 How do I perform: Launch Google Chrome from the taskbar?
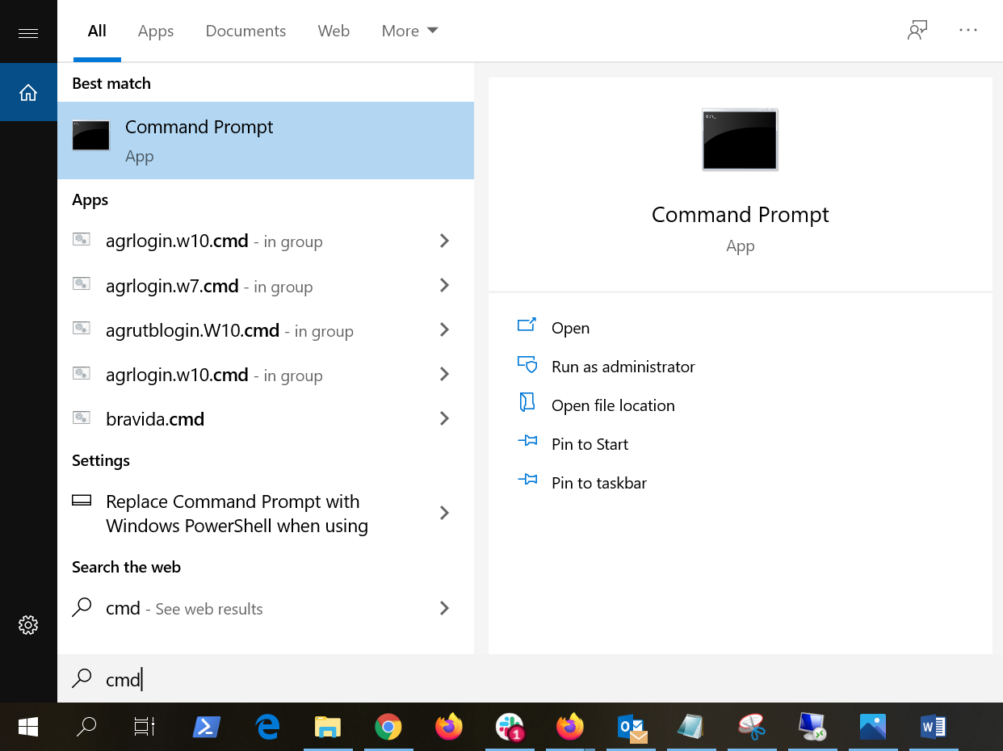(388, 728)
